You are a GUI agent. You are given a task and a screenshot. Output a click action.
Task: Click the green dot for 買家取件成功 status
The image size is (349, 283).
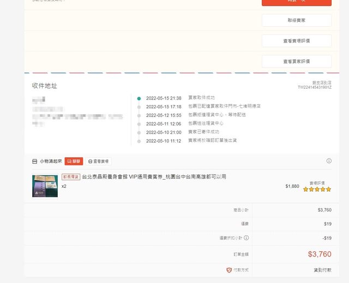coord(139,99)
